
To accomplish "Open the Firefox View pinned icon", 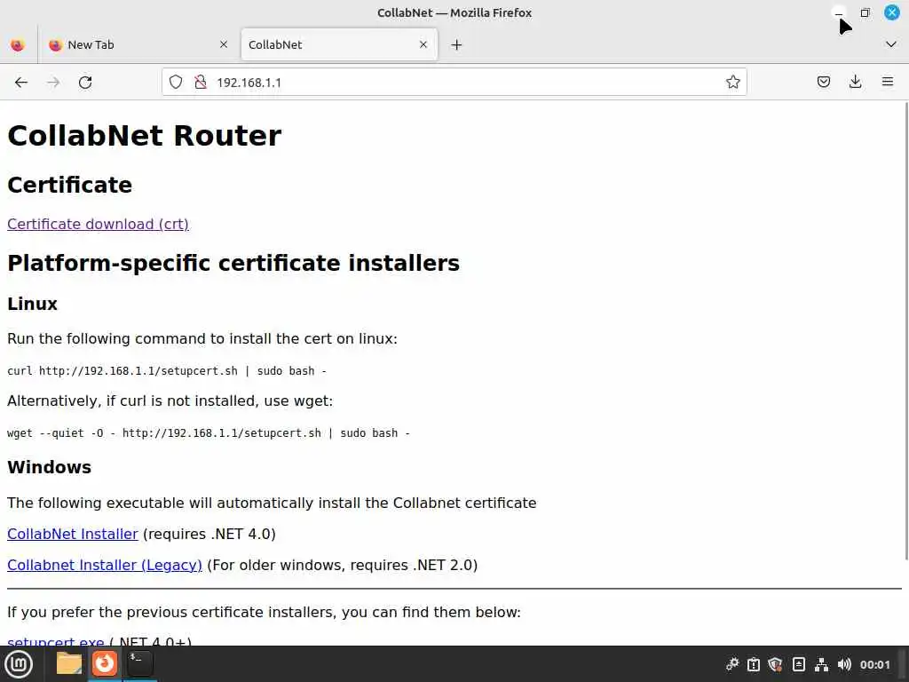I will tap(18, 44).
